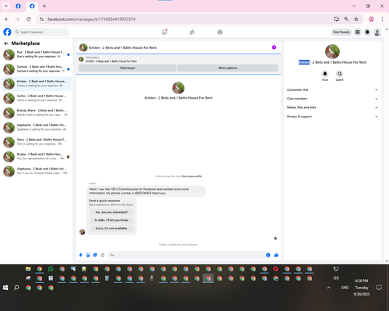Open the View buyer profile link
This screenshot has width=389, height=311.
[x=191, y=176]
